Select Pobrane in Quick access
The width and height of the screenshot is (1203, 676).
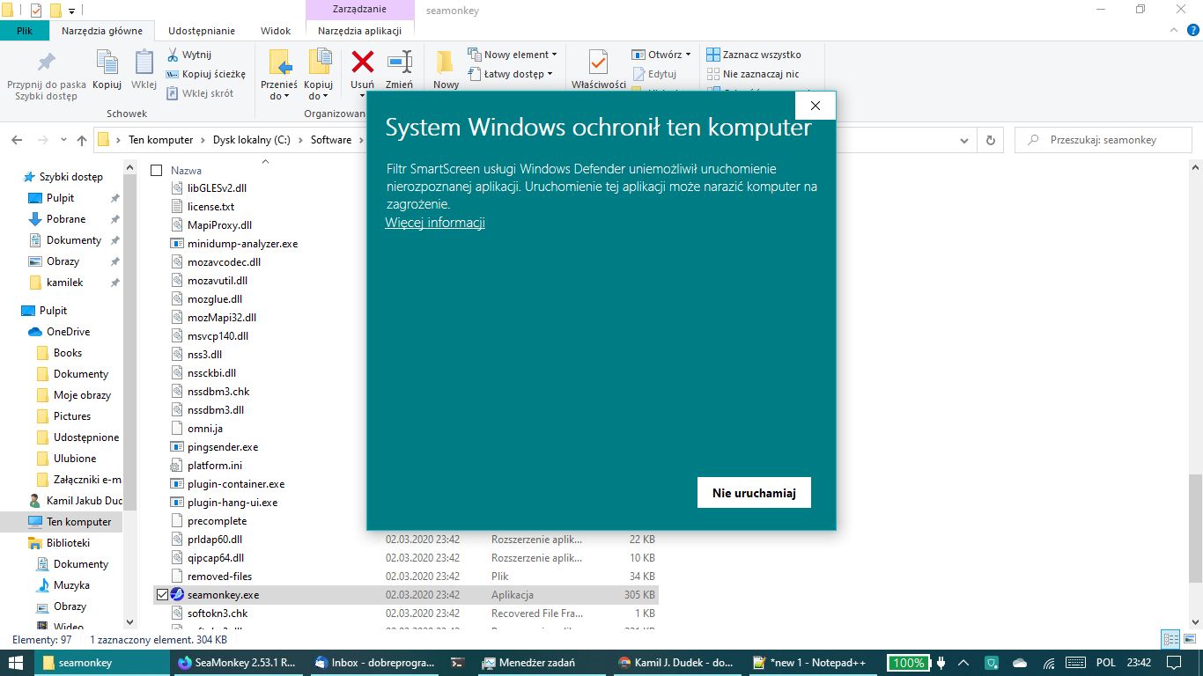click(x=66, y=219)
